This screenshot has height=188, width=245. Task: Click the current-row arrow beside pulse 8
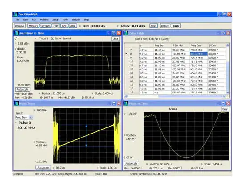(126, 54)
